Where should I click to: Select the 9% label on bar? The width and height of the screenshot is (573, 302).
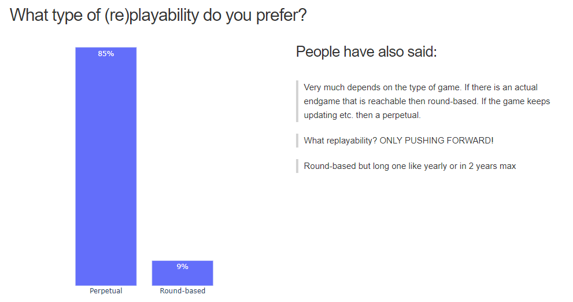182,267
